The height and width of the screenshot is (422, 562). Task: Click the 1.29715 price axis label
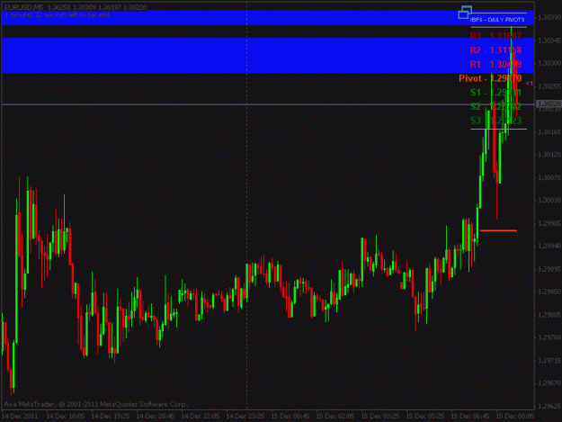point(549,361)
